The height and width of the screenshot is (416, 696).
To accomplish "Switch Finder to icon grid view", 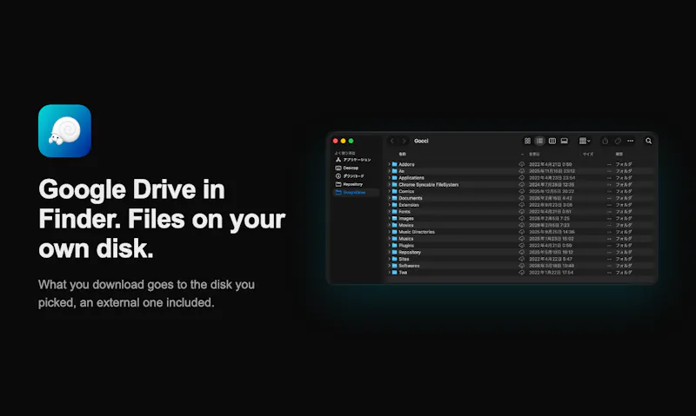I will (x=527, y=141).
